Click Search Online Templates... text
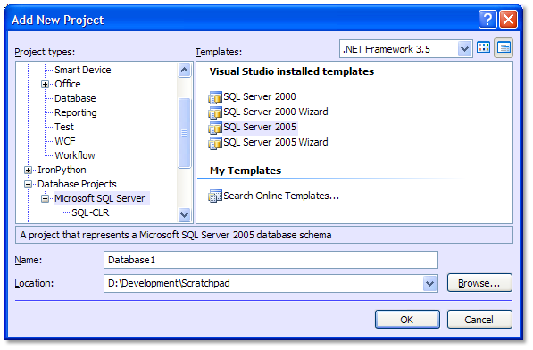Screen dimensions: 533x350 coord(281,196)
